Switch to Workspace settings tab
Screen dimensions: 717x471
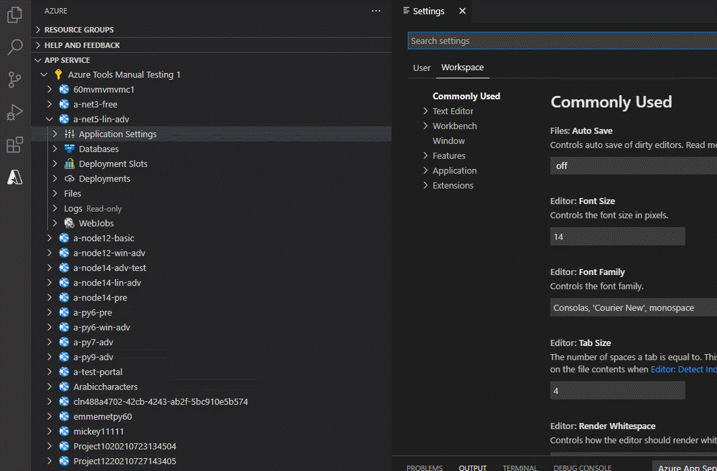pos(462,68)
